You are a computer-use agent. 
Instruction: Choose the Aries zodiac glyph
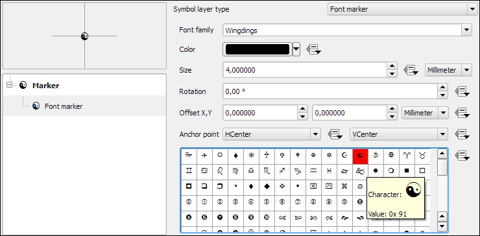tap(407, 156)
